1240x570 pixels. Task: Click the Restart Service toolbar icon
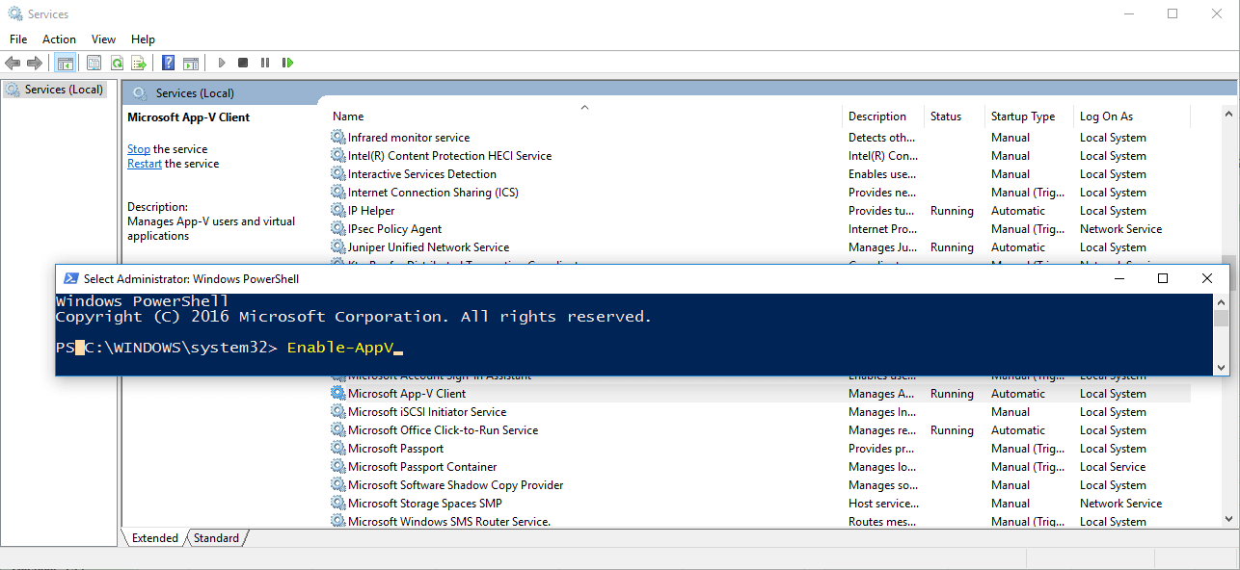click(287, 63)
